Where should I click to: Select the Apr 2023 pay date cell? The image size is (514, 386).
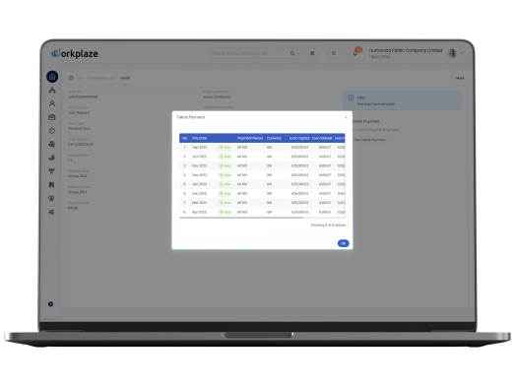(199, 212)
